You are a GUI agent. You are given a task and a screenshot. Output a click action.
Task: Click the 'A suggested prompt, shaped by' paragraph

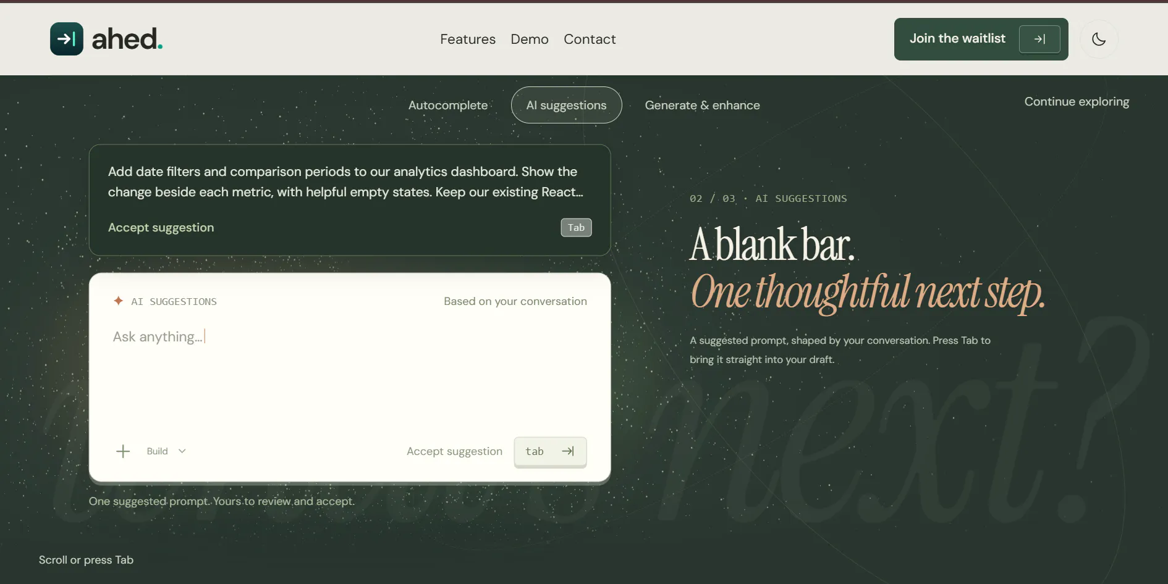[840, 350]
